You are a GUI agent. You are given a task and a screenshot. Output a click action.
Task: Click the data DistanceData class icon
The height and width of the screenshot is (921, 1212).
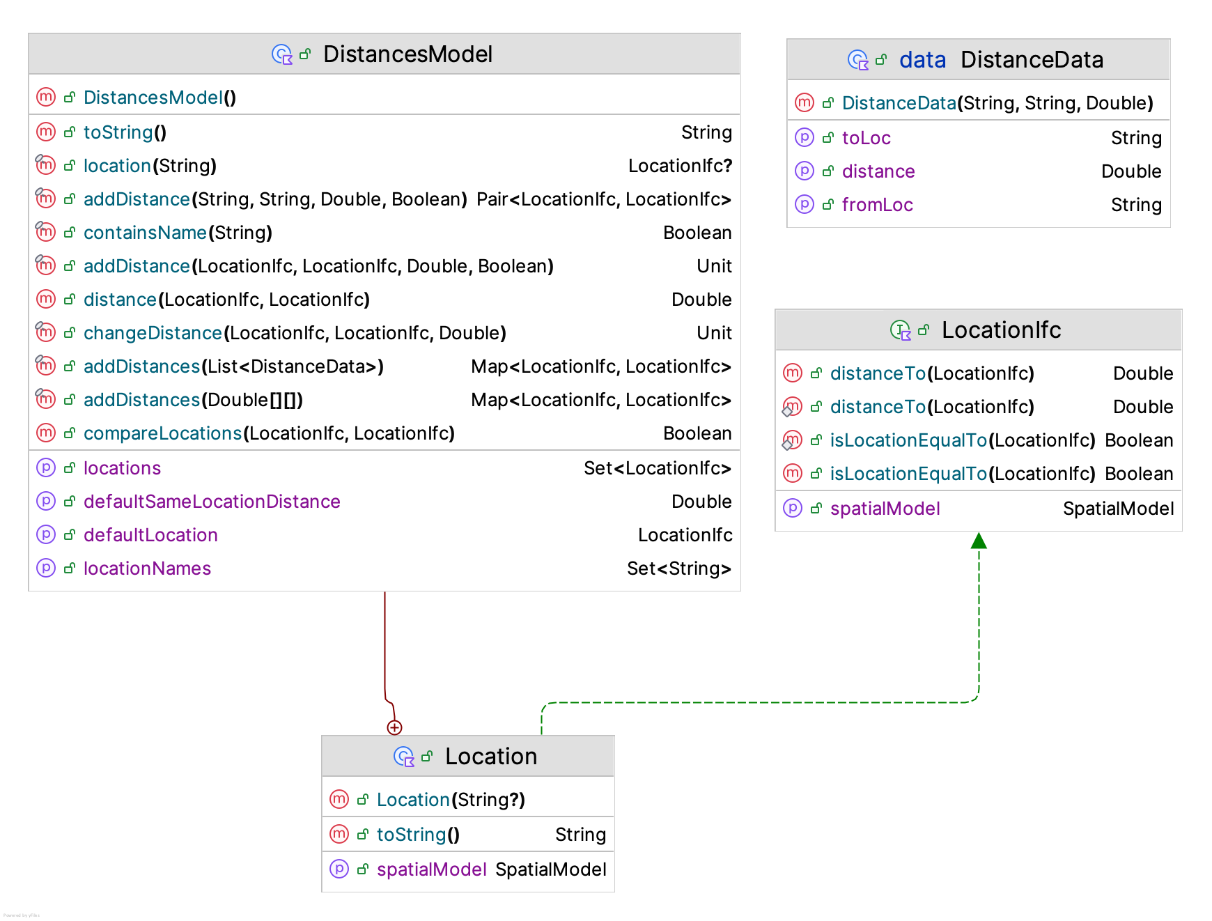coord(858,60)
